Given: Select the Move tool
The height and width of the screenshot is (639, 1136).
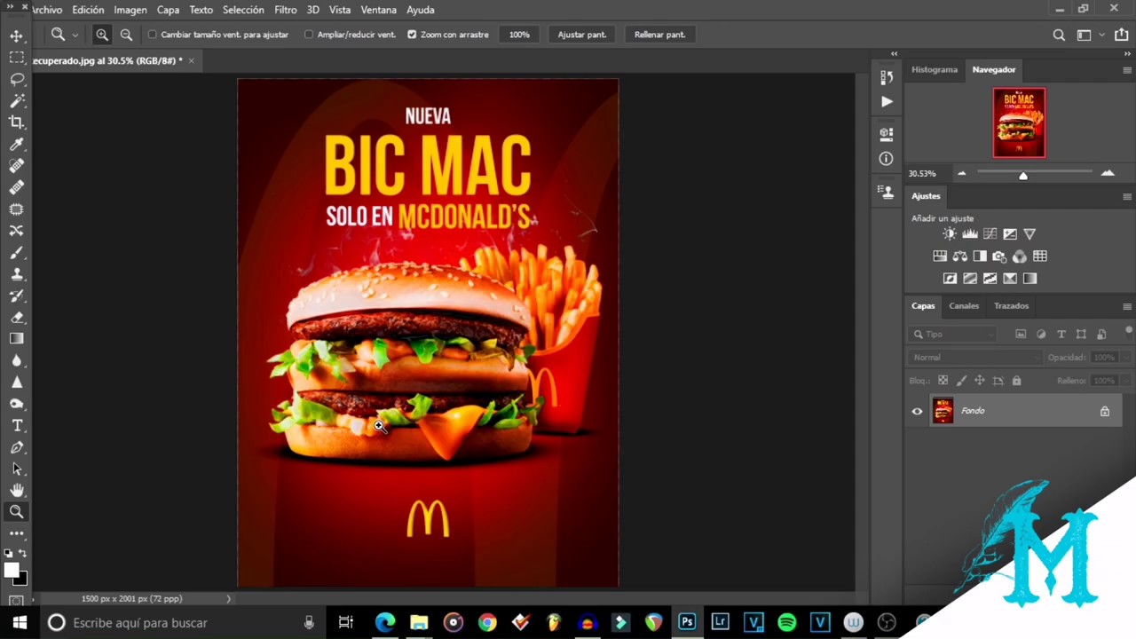Looking at the screenshot, I should 17,36.
